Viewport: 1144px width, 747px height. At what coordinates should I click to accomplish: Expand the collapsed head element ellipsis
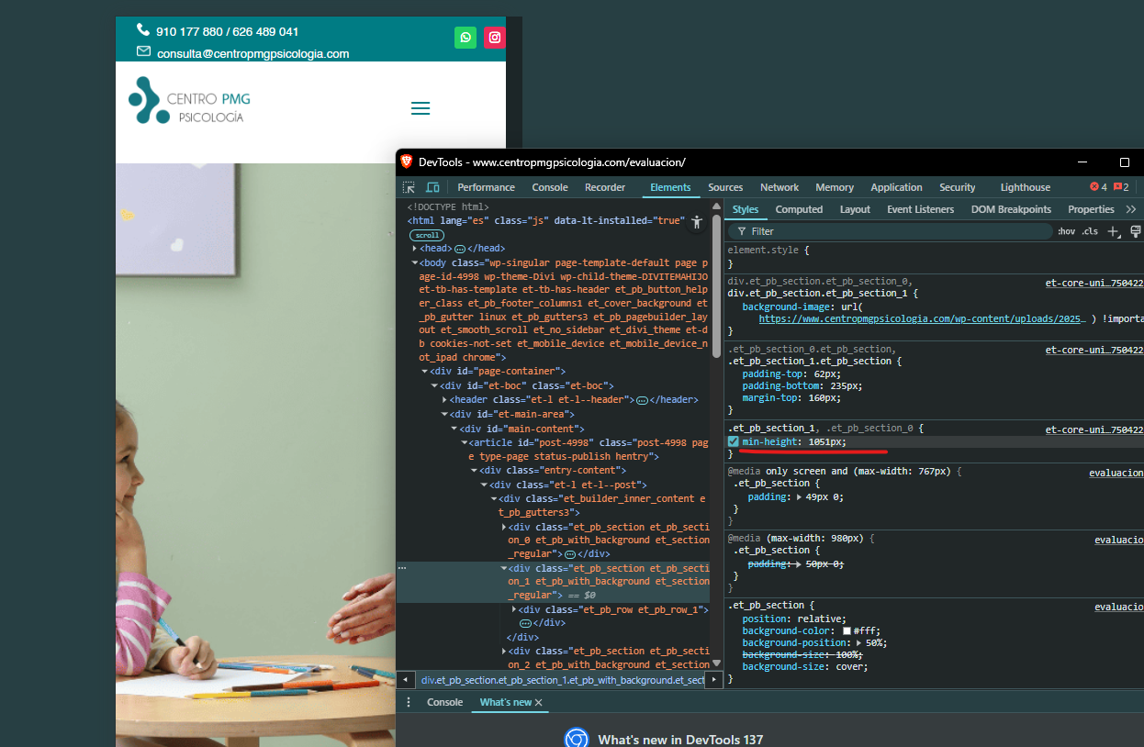pyautogui.click(x=460, y=249)
